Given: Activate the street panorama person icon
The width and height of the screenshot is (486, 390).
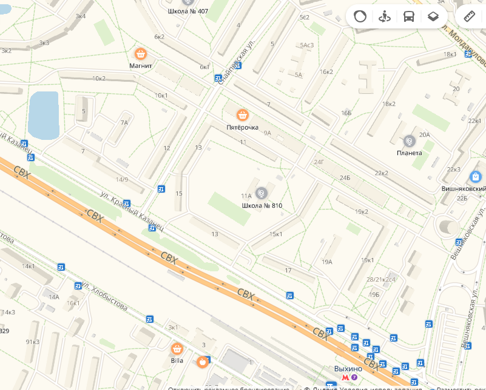Looking at the screenshot, I should (x=384, y=16).
